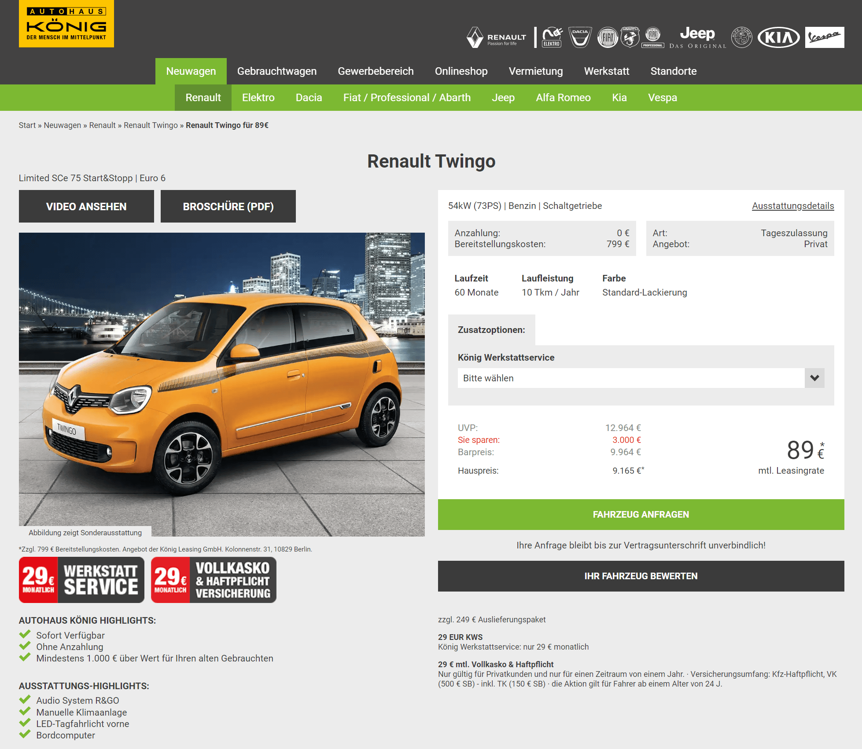Click 'Abbildung zeigt Sonderausstattung' caption
Image resolution: width=862 pixels, height=749 pixels.
coord(85,533)
